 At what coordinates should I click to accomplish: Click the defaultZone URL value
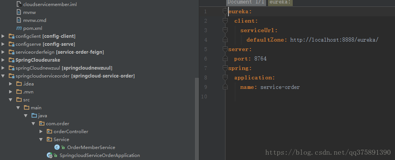point(334,40)
